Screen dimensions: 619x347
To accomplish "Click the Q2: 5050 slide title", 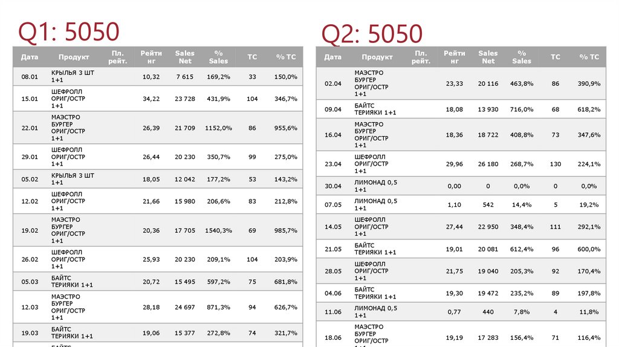I will pos(371,33).
